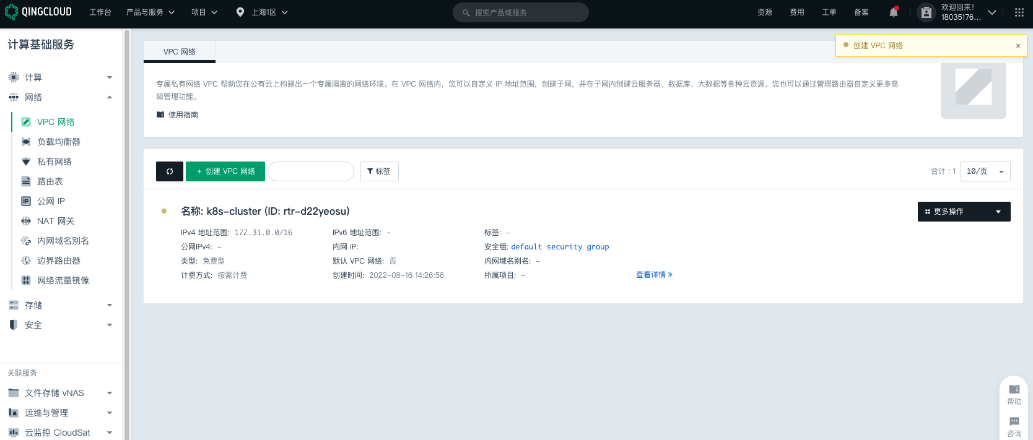Click the 私有网络 sidebar icon

(x=26, y=162)
